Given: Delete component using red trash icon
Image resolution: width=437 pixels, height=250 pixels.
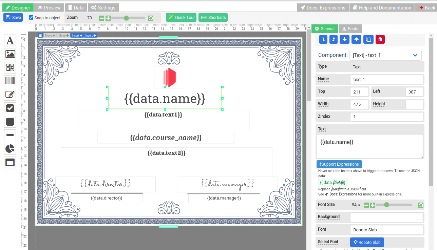Looking at the screenshot, I should click(380, 39).
